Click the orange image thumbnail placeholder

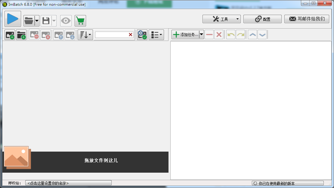(x=17, y=158)
